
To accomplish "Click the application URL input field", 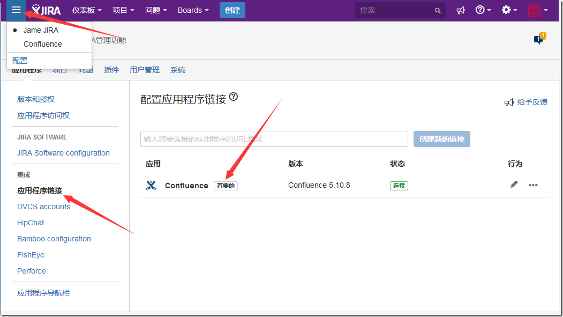I will (274, 139).
